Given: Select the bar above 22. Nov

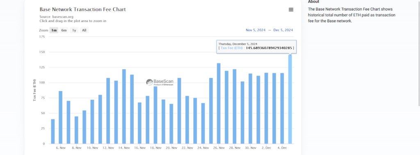Looking at the screenshot, I should click(x=187, y=120).
